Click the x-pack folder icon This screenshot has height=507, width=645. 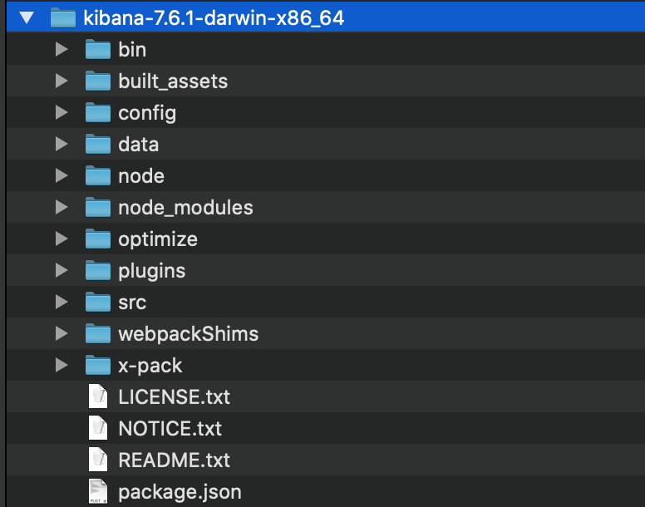coord(97,366)
